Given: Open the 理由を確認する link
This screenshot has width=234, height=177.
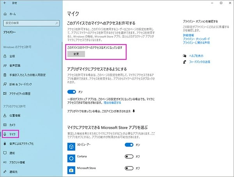Looking at the screenshot, I should (x=112, y=103).
